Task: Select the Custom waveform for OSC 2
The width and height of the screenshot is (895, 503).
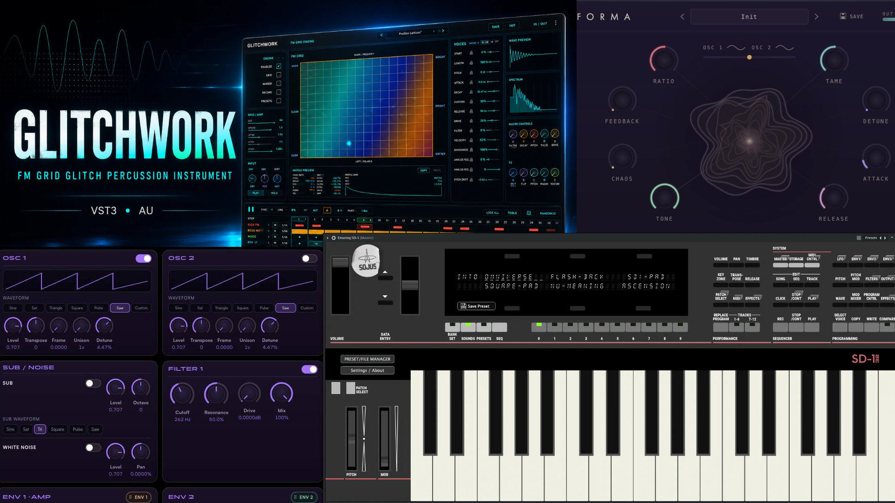Action: tap(307, 308)
